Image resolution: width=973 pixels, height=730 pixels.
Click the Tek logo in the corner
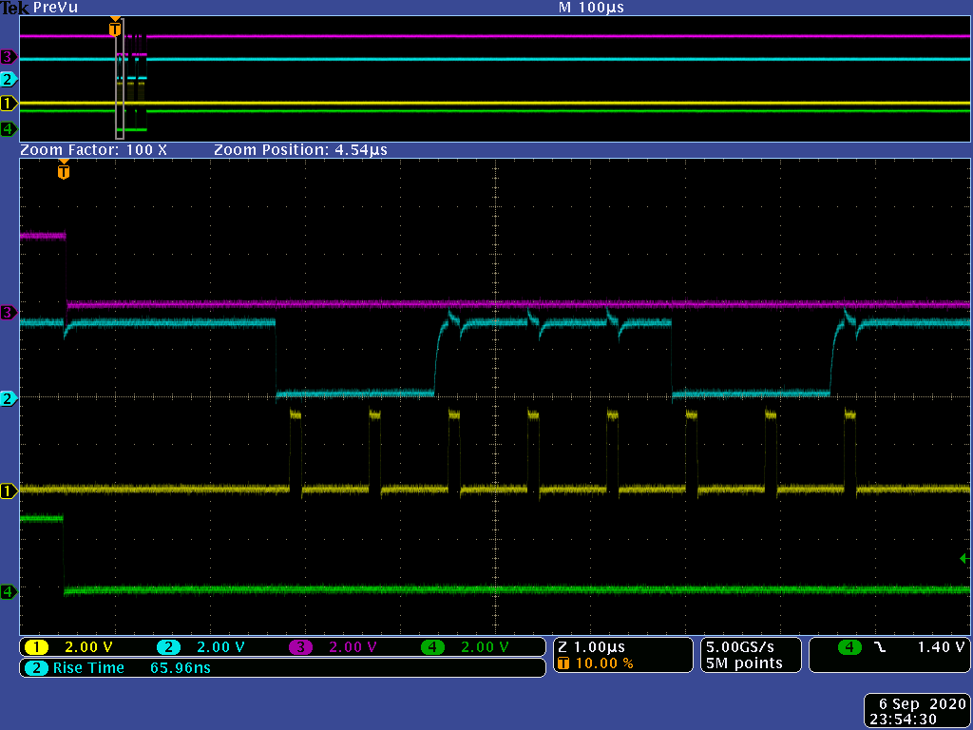[x=14, y=8]
